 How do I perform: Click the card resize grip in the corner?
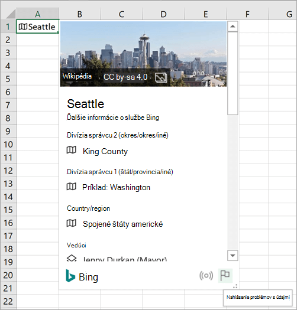click(x=235, y=286)
